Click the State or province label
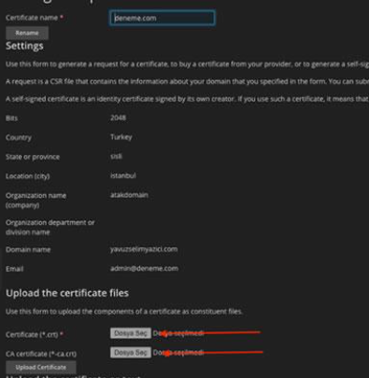 click(33, 157)
